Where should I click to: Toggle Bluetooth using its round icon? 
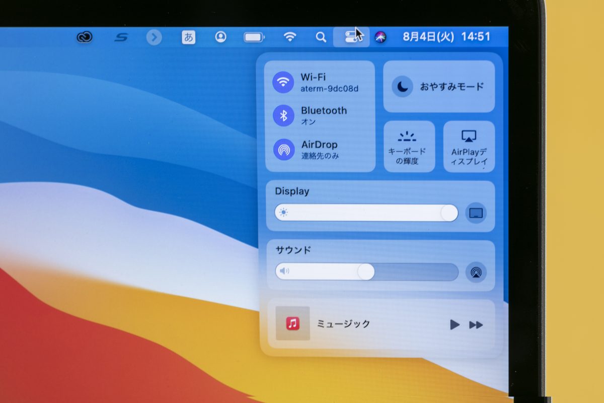point(283,116)
